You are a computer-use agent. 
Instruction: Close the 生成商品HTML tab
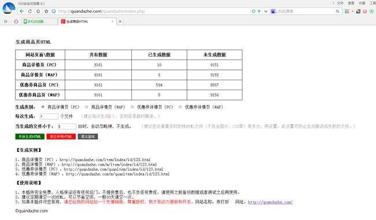(112, 21)
